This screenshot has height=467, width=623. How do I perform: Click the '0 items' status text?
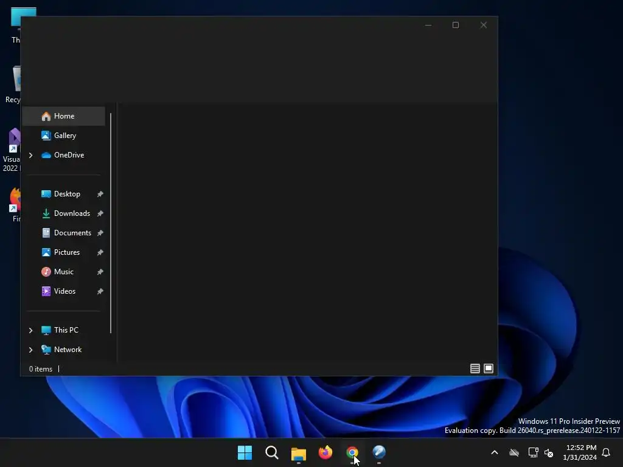click(41, 369)
